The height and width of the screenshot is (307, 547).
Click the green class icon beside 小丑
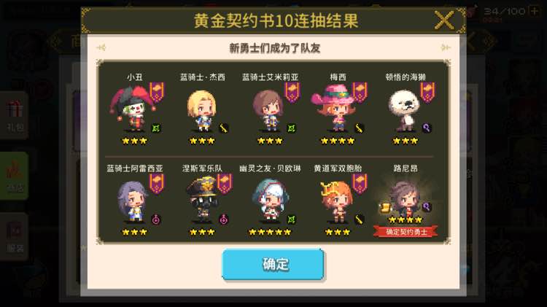tap(156, 128)
